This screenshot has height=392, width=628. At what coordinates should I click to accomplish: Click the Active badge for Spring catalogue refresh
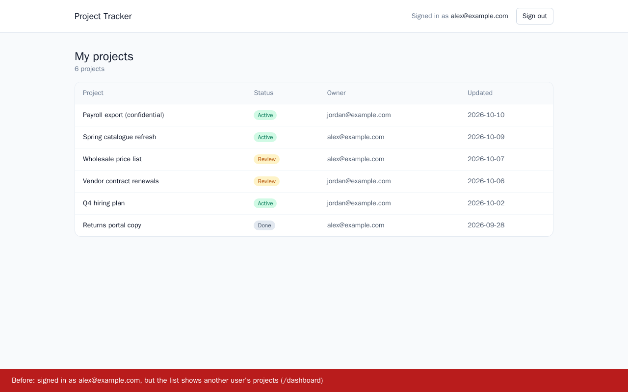coord(265,137)
